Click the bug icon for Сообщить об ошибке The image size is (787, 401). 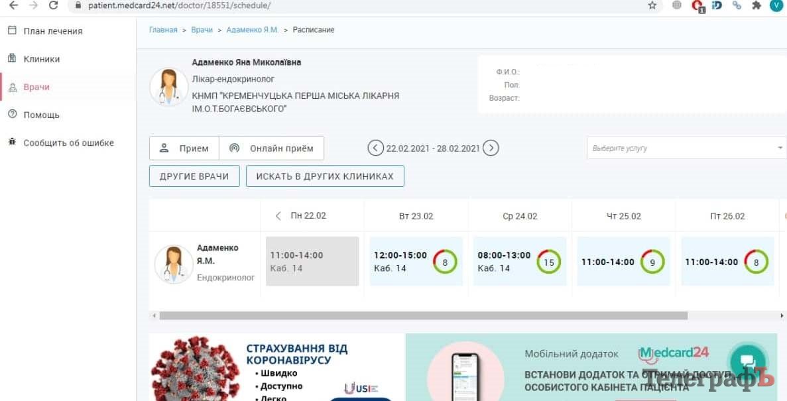click(12, 142)
